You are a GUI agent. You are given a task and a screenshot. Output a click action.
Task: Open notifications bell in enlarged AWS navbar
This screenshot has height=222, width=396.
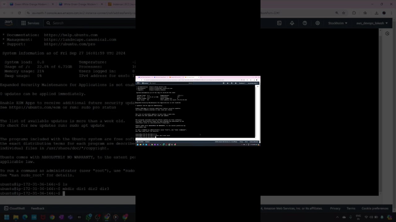pyautogui.click(x=292, y=23)
